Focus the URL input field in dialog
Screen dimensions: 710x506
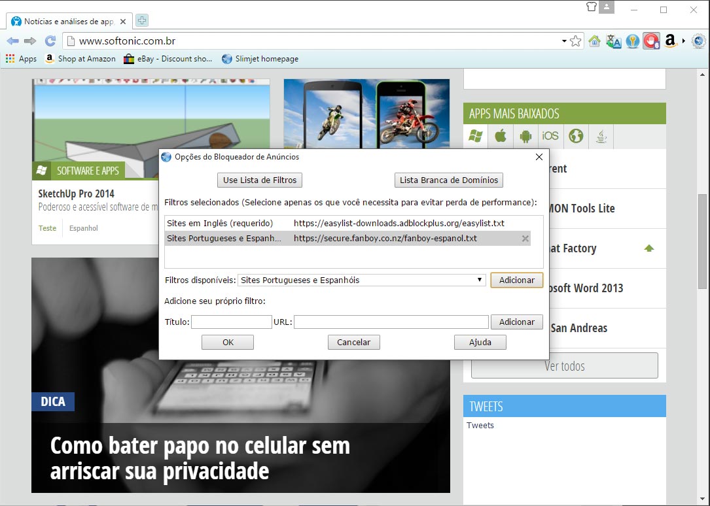point(391,322)
